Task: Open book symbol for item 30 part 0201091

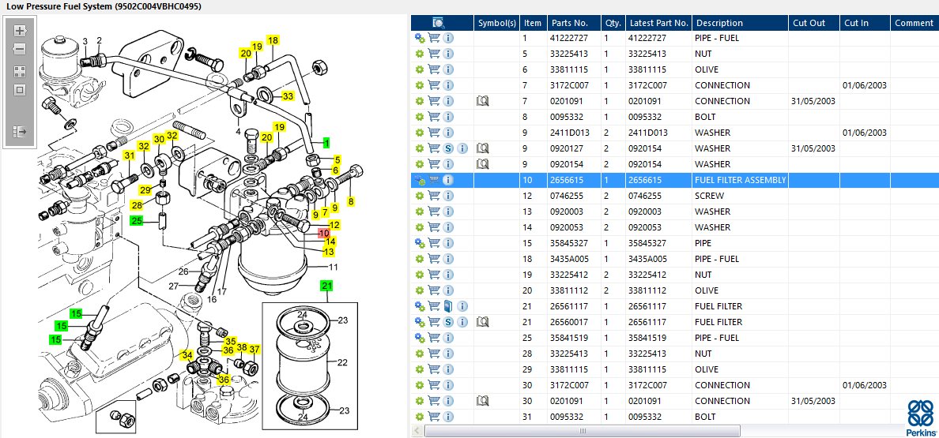Action: pyautogui.click(x=483, y=401)
